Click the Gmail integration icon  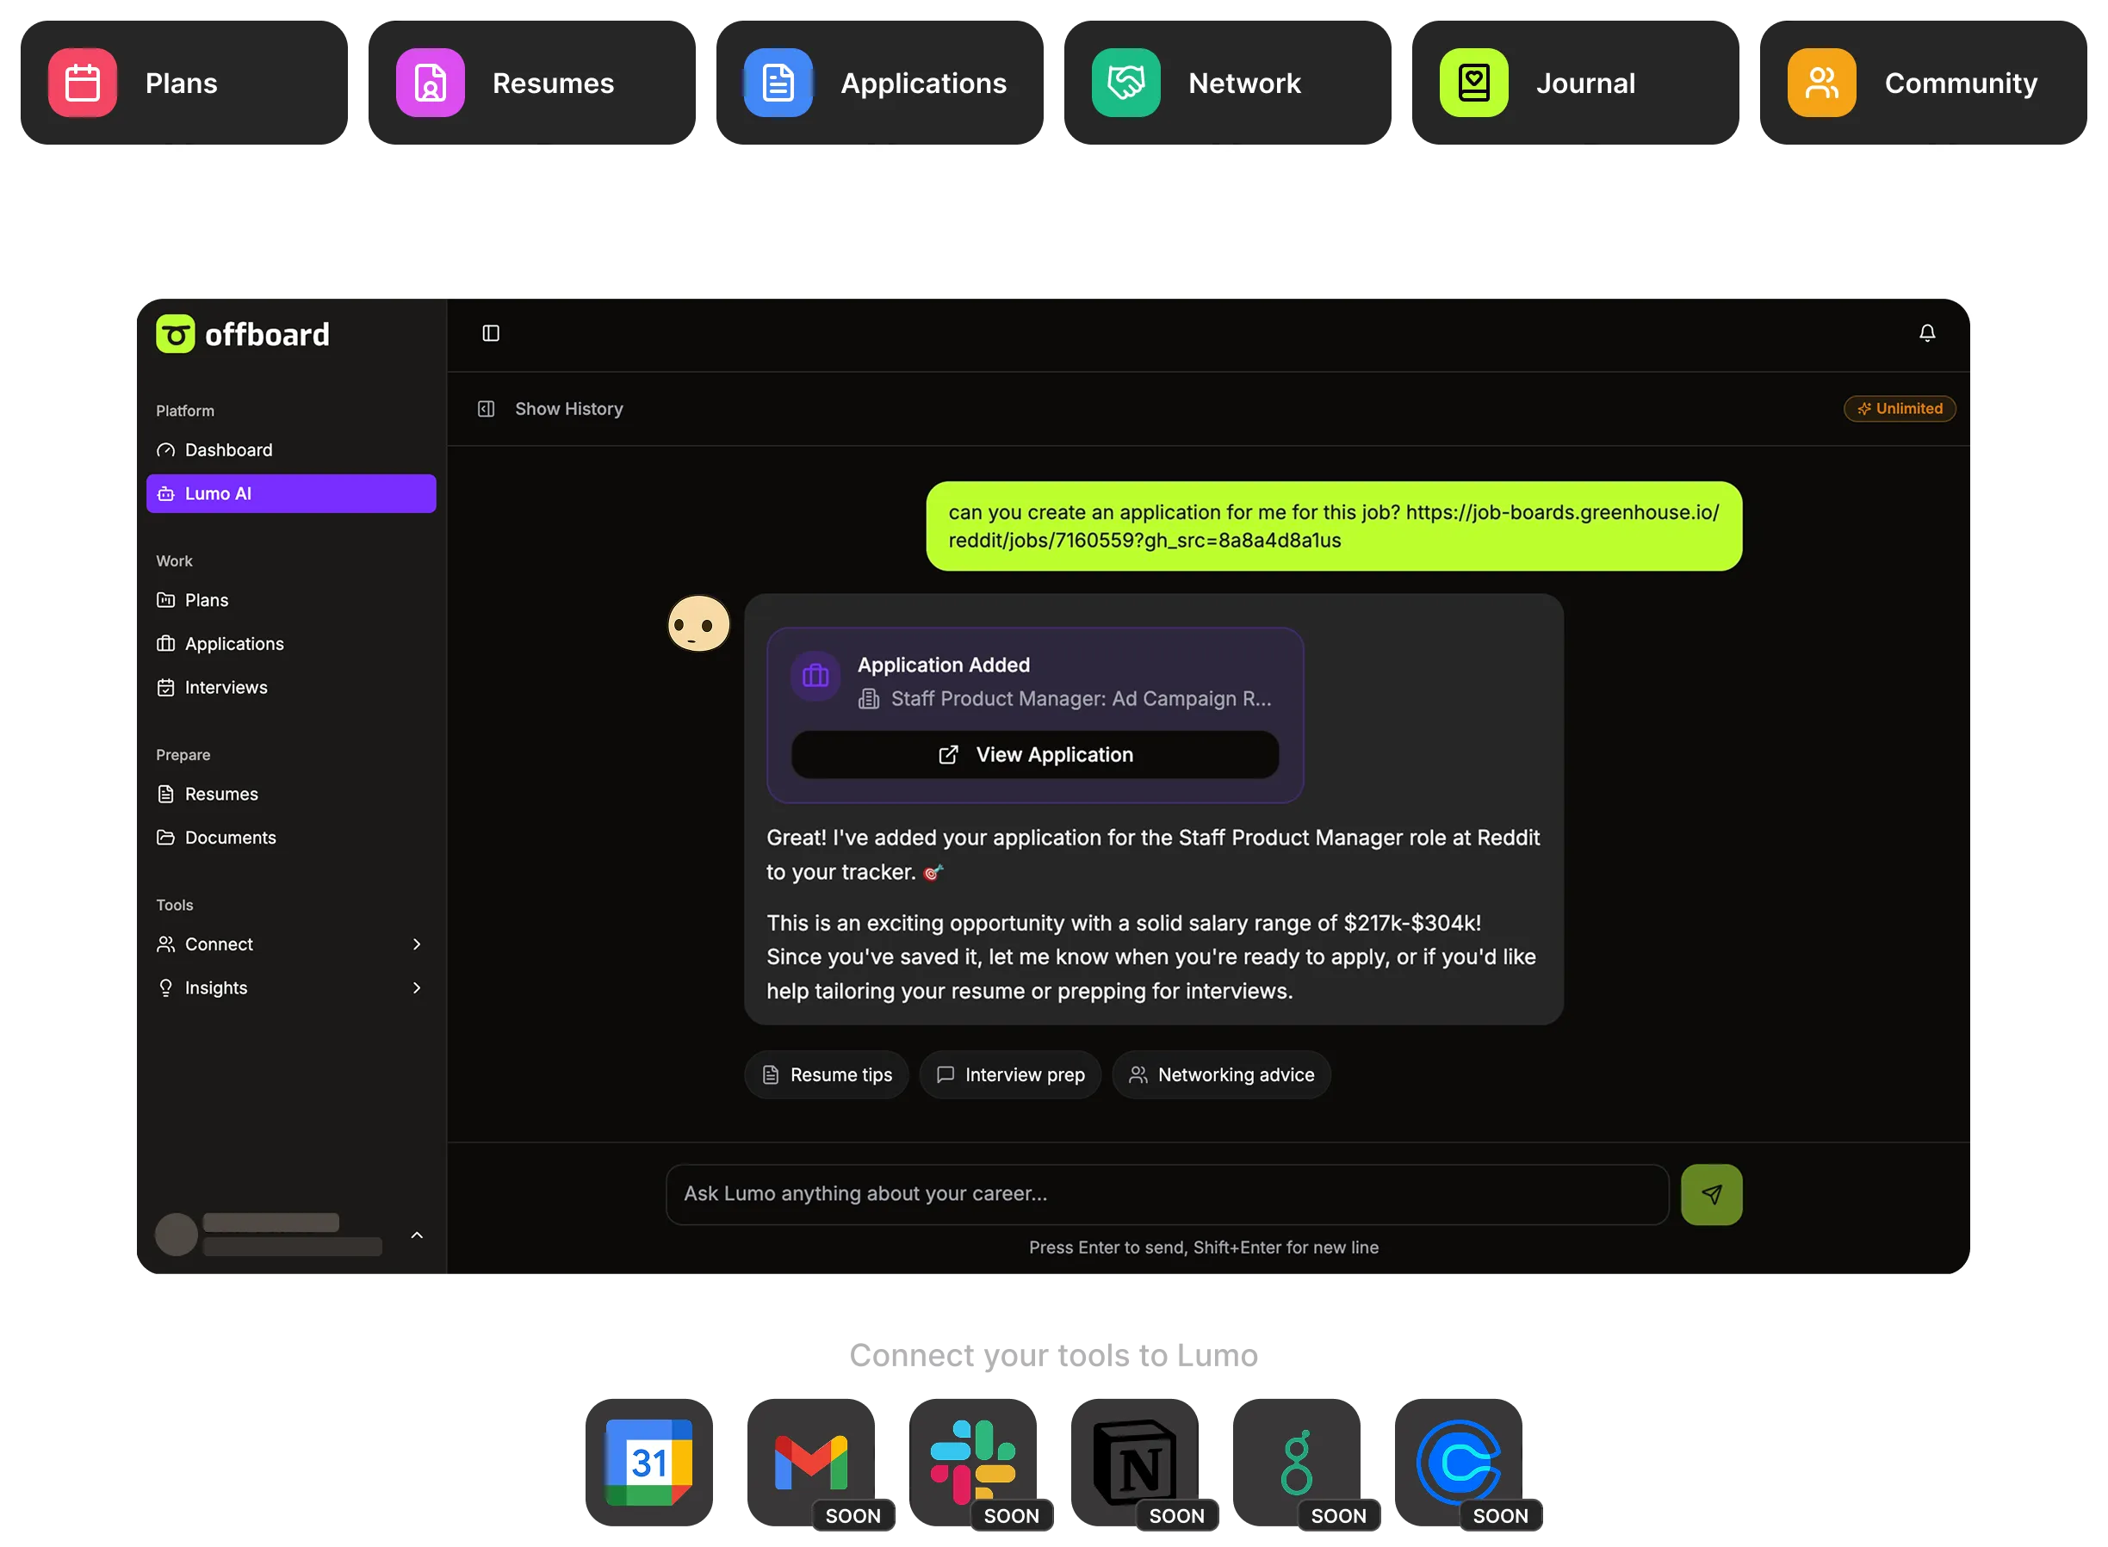coord(810,1462)
